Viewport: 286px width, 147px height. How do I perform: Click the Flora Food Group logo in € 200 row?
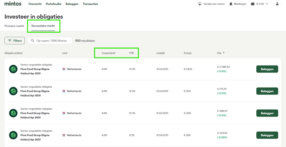click(13, 91)
